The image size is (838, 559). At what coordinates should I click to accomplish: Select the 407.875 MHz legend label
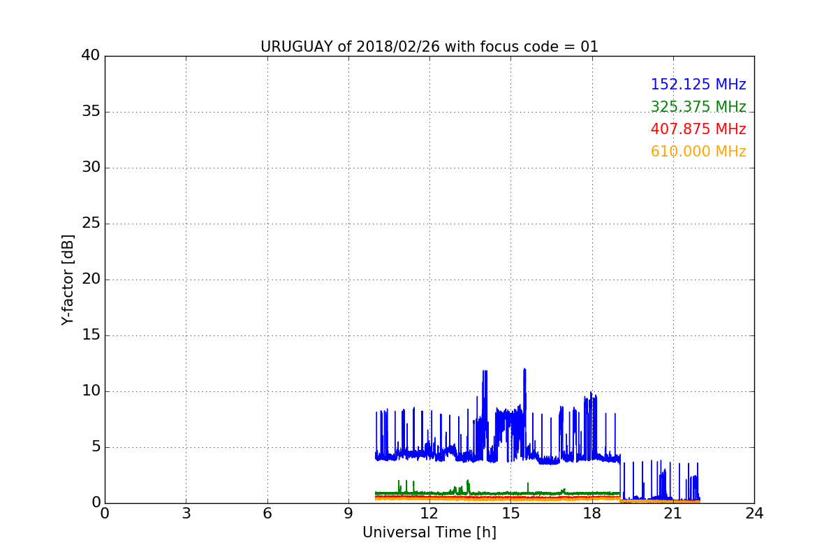click(x=698, y=129)
